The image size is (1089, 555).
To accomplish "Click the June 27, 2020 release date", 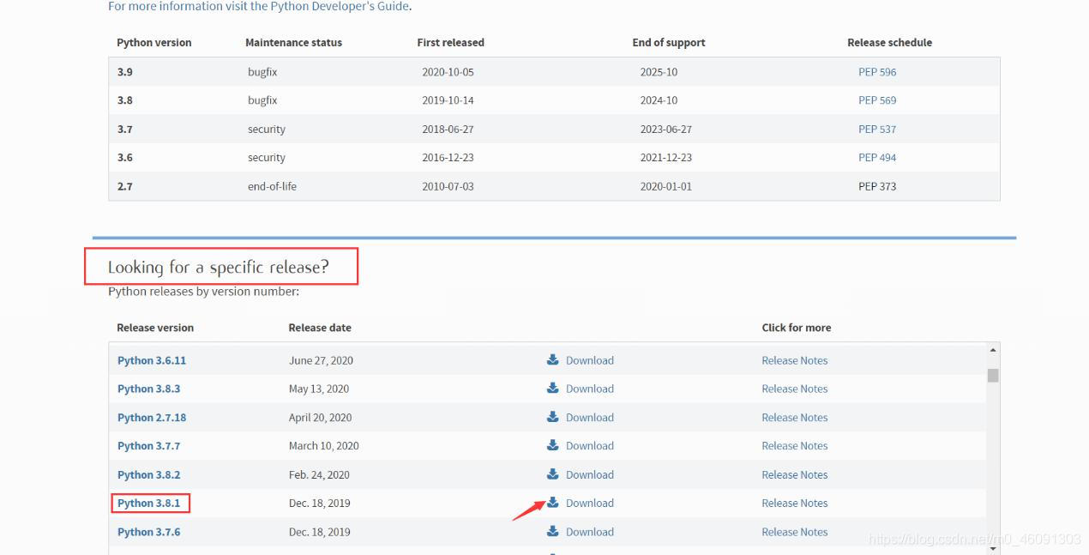I will click(321, 360).
